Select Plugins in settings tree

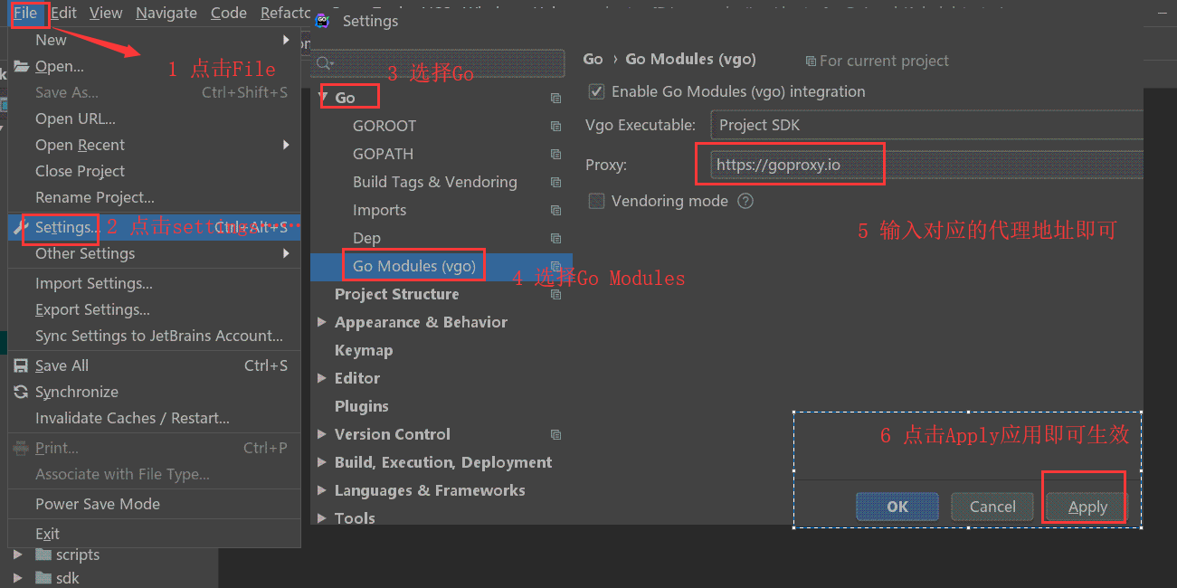tap(362, 406)
